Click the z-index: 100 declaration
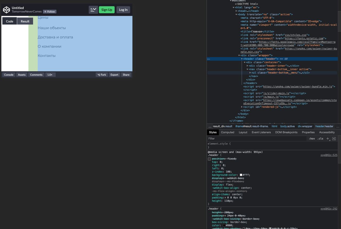 (x=222, y=172)
